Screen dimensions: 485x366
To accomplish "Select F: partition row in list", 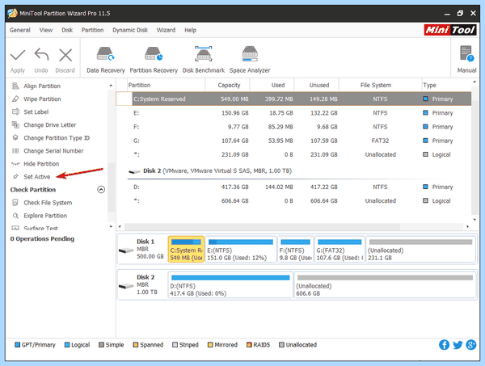I will (x=293, y=127).
